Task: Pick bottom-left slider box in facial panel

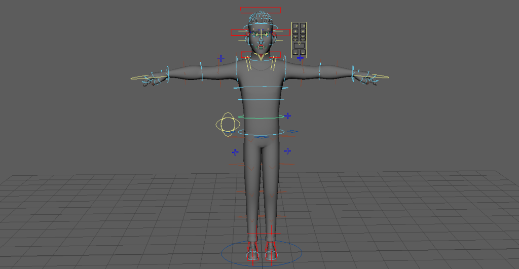Action: [295, 52]
